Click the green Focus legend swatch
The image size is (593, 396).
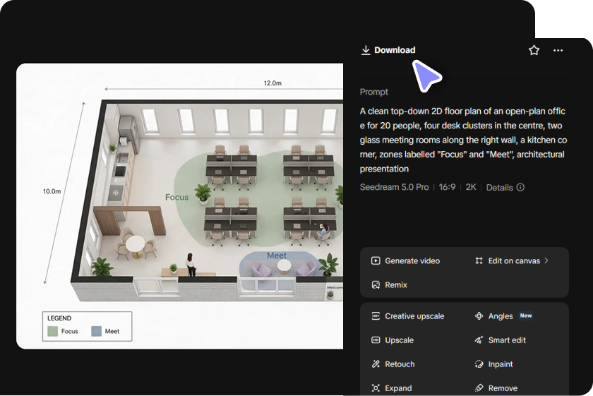(52, 331)
